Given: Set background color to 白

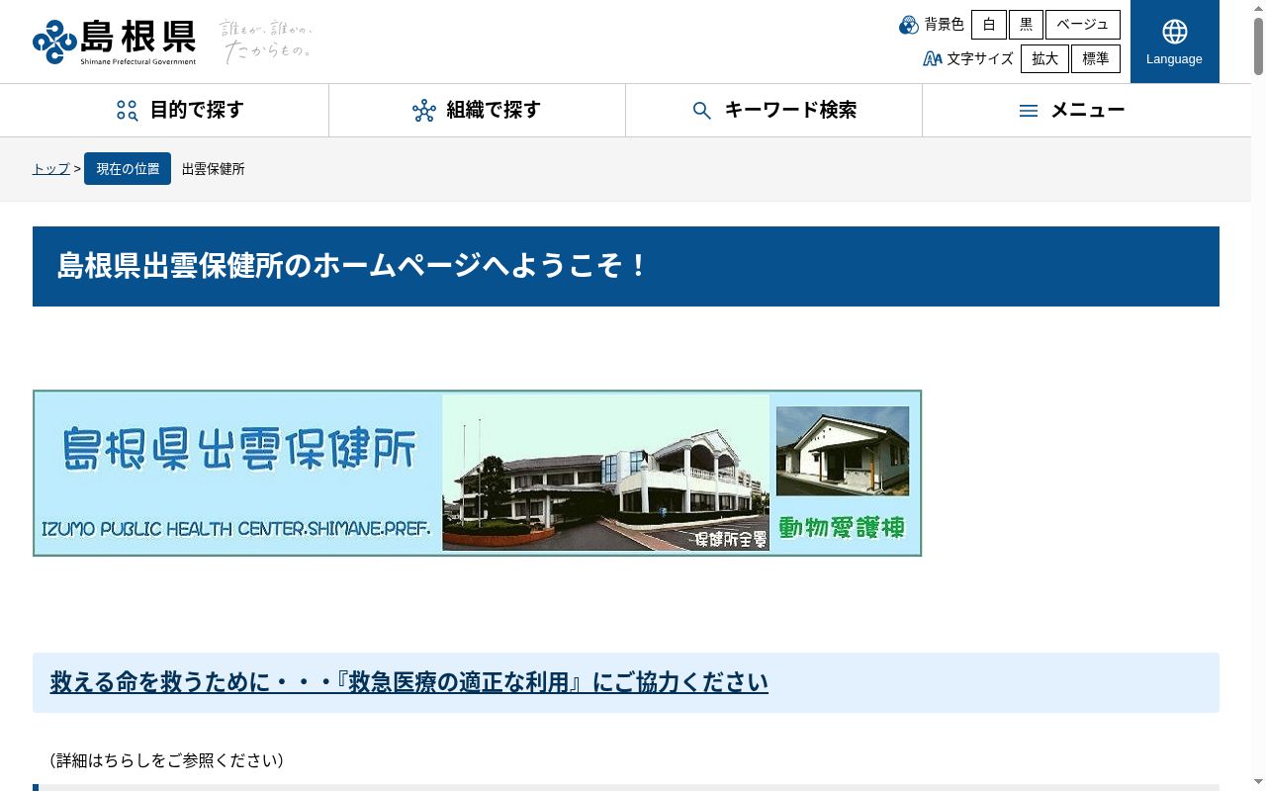Looking at the screenshot, I should (989, 25).
